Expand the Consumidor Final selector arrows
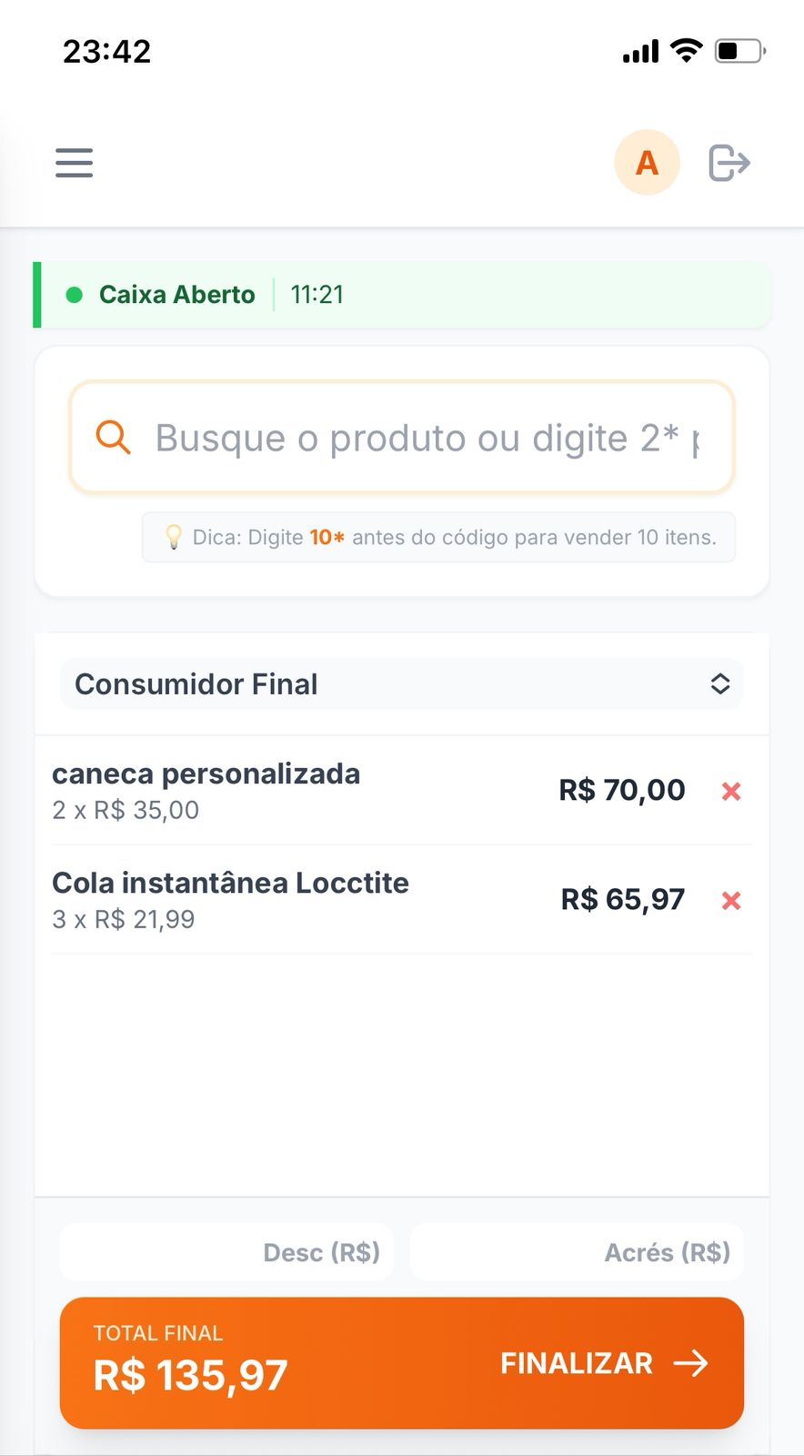The image size is (804, 1456). (x=720, y=684)
